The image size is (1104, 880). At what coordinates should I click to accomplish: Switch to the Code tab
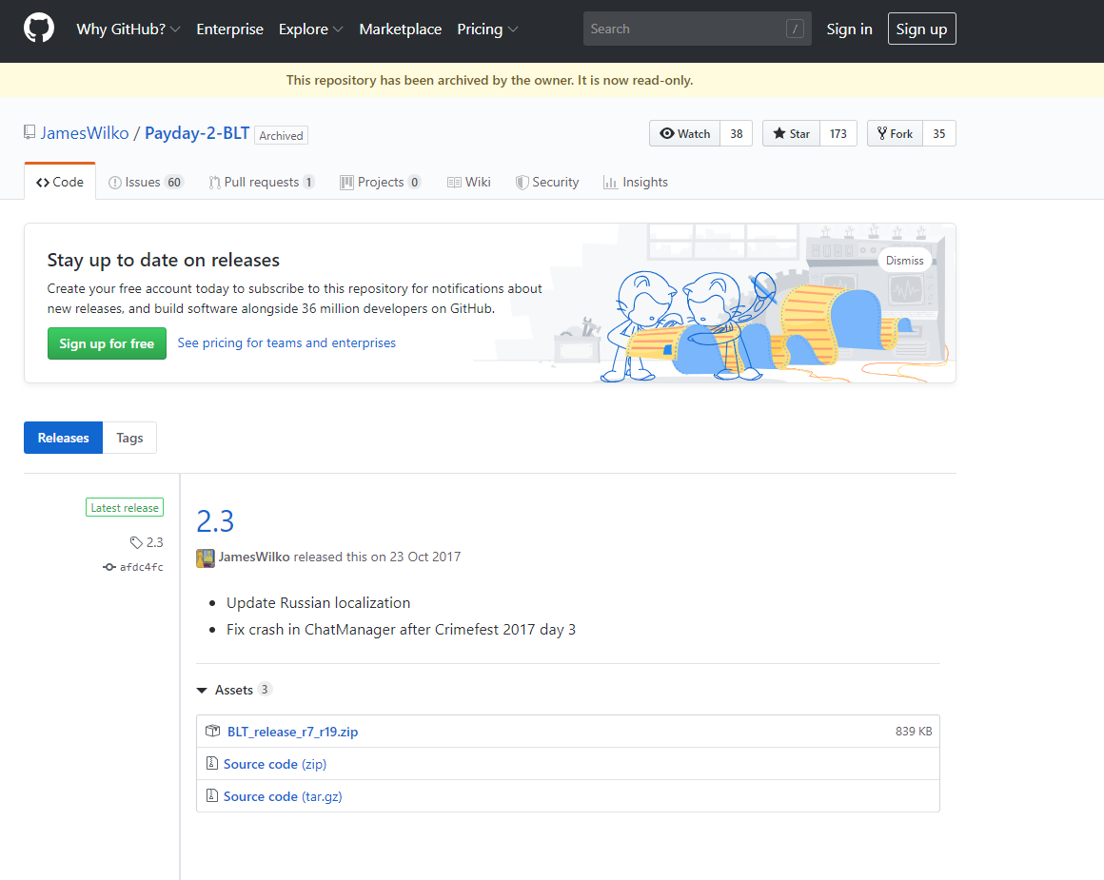coord(60,182)
